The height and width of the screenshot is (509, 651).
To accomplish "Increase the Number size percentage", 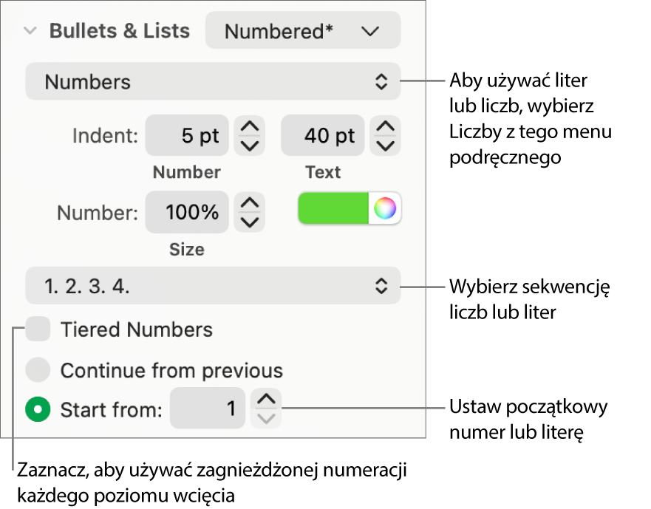I will (x=250, y=204).
